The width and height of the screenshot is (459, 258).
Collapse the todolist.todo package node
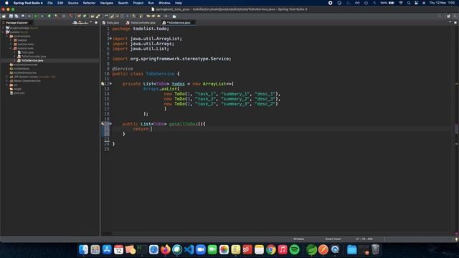(11, 48)
